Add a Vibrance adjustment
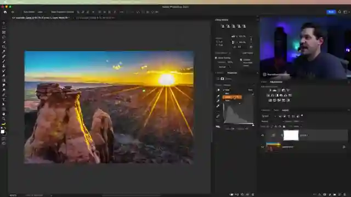Image resolution: width=351 pixels, height=197 pixels. pos(288,90)
